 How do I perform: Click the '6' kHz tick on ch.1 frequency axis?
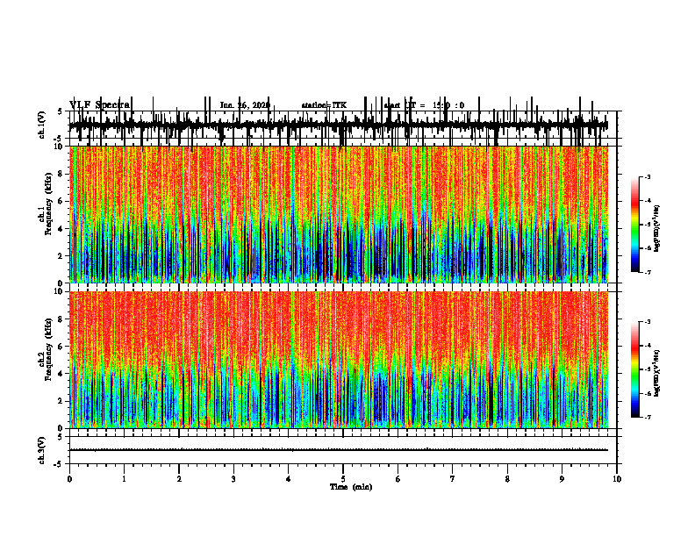tap(61, 202)
